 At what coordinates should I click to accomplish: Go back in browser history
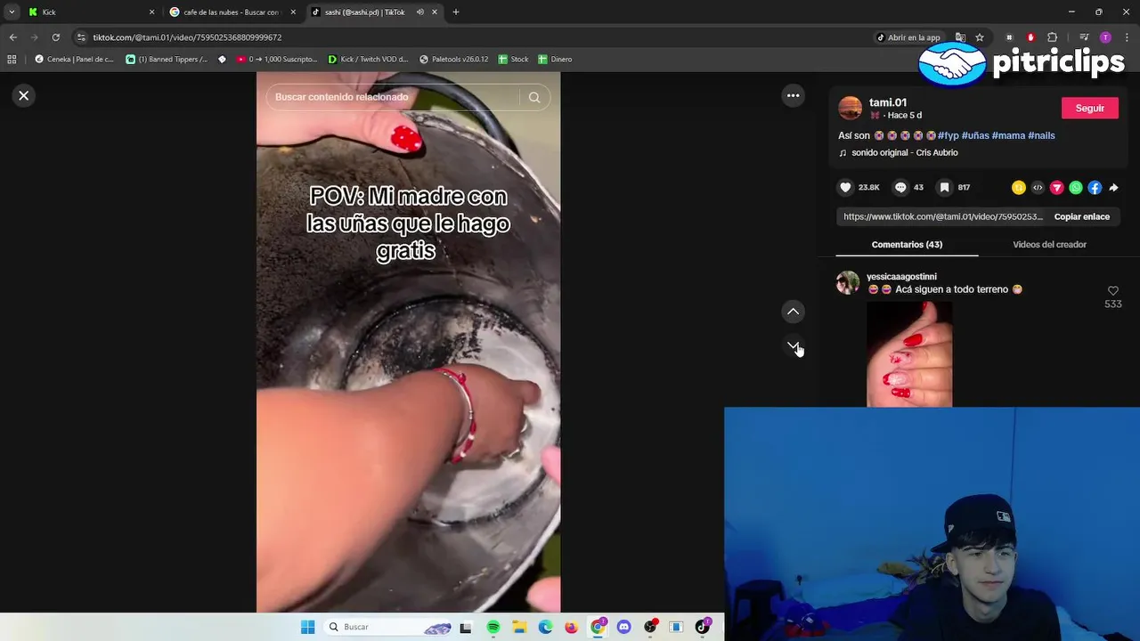[x=12, y=37]
